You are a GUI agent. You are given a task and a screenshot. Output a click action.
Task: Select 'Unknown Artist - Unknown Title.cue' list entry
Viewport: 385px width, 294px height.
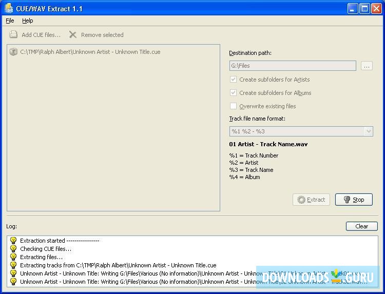[x=90, y=52]
